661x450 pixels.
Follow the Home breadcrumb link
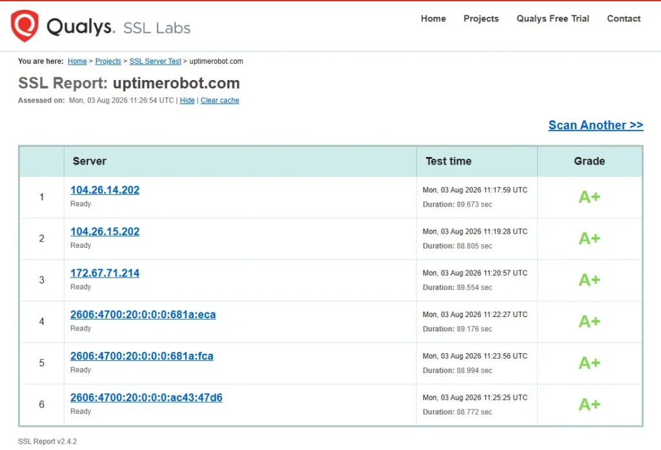[x=77, y=61]
